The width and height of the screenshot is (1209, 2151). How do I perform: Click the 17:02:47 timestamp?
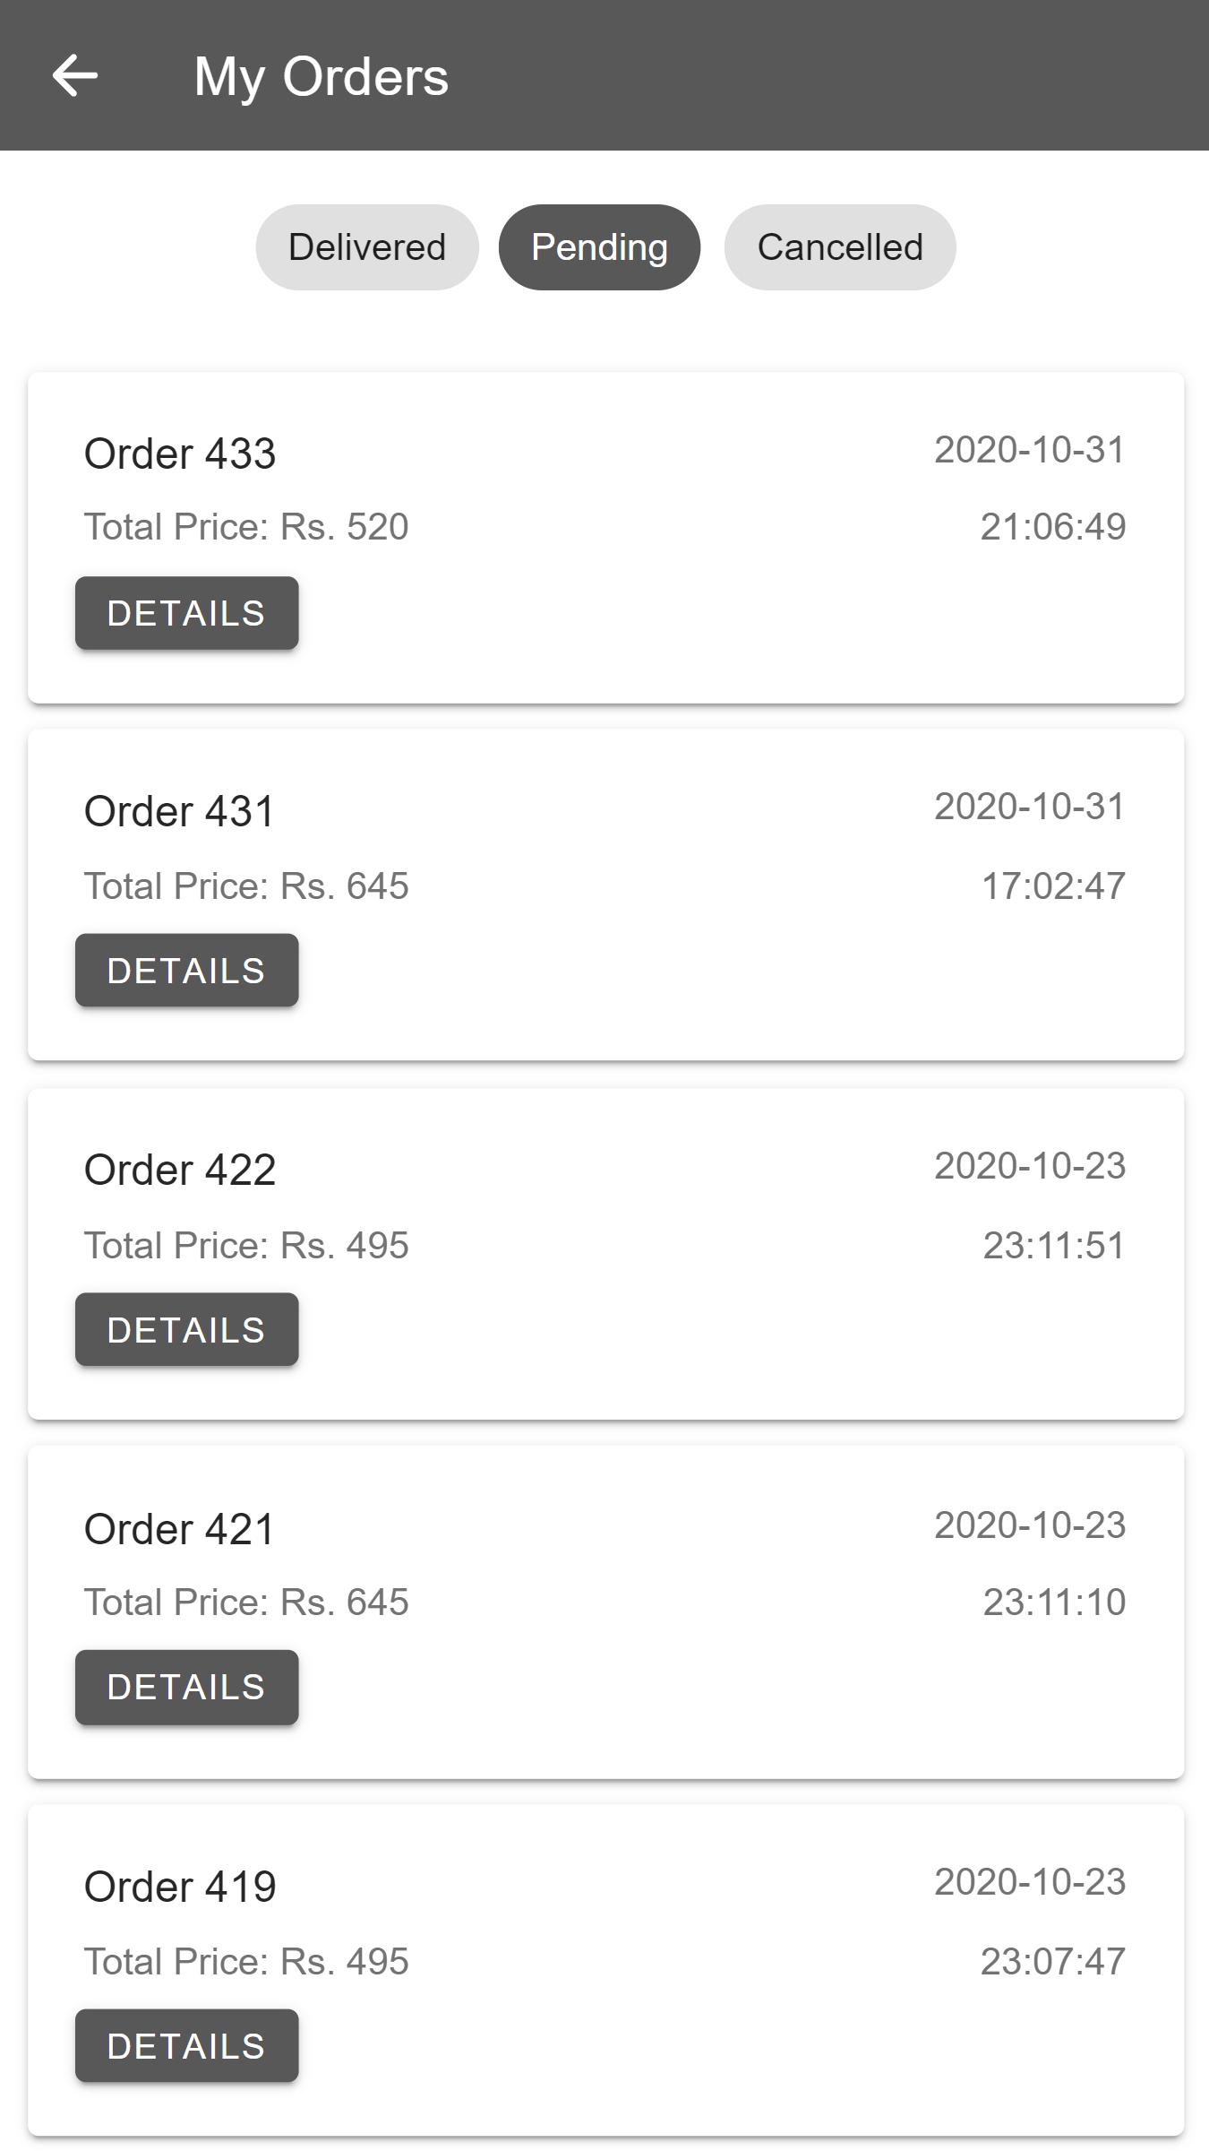(1053, 886)
